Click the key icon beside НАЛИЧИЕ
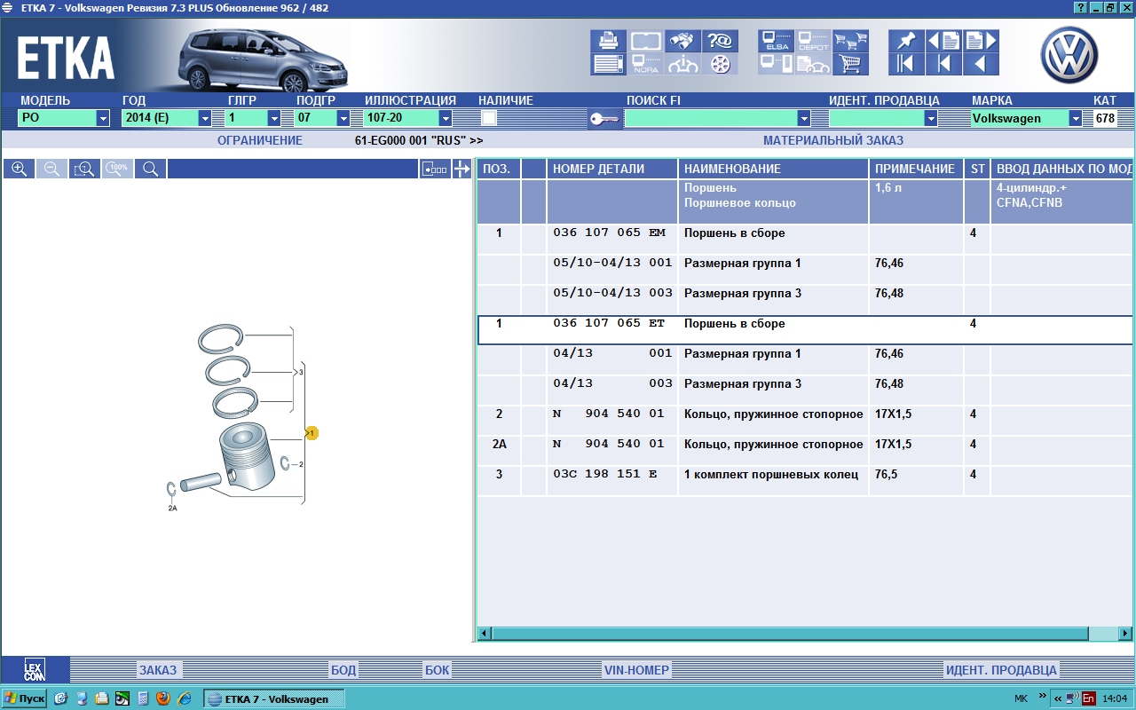Viewport: 1136px width, 710px height. [603, 119]
